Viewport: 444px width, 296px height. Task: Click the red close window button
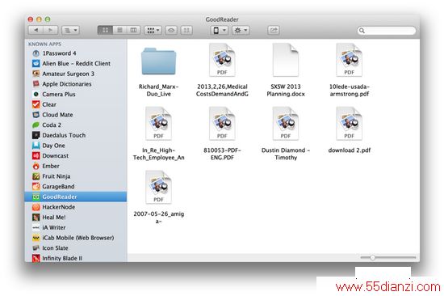tap(31, 19)
